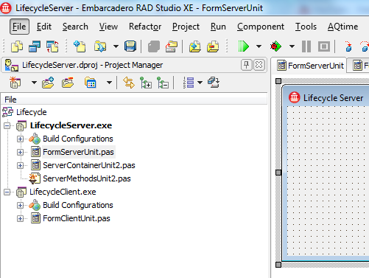Select the Lifecycle project group

click(x=32, y=112)
